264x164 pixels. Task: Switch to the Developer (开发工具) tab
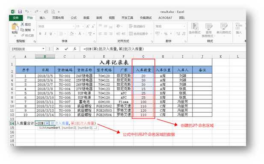[x=127, y=18]
